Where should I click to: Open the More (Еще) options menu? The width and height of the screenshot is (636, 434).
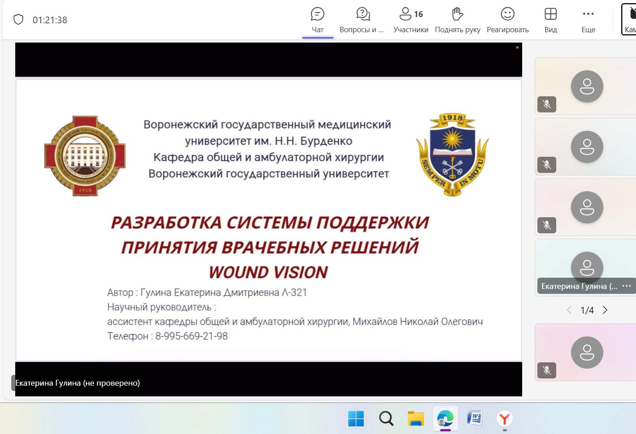[588, 20]
